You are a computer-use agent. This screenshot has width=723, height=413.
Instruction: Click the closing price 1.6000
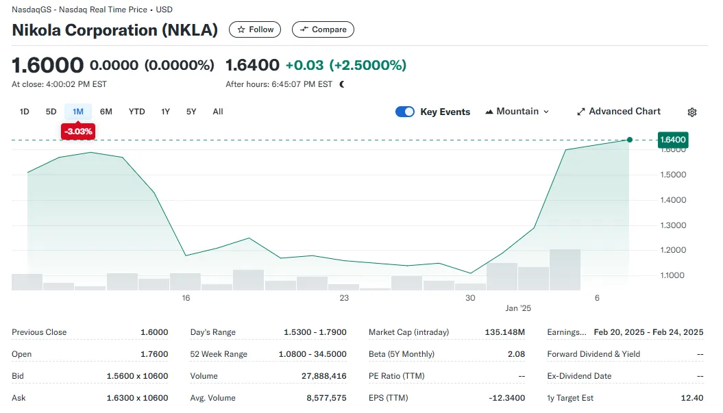click(48, 65)
